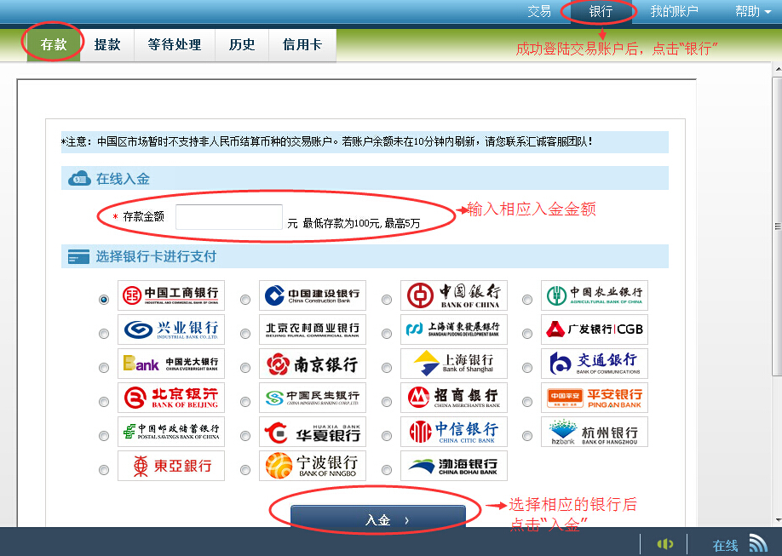The image size is (782, 556).
Task: Select radio button for 東亞銀行
Action: pos(104,470)
